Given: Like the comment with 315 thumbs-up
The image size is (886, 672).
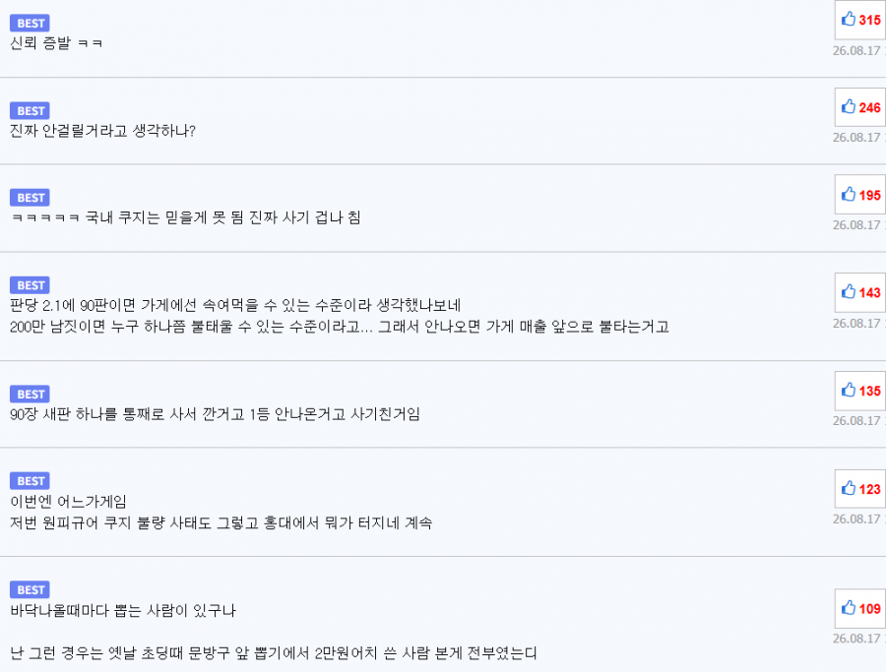Looking at the screenshot, I should click(x=860, y=20).
